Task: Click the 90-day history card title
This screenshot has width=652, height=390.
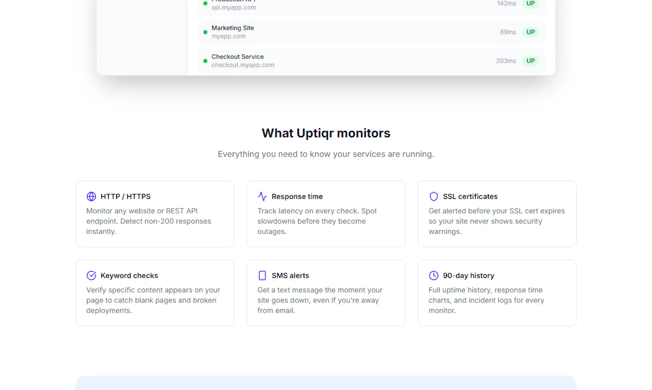Action: point(469,275)
